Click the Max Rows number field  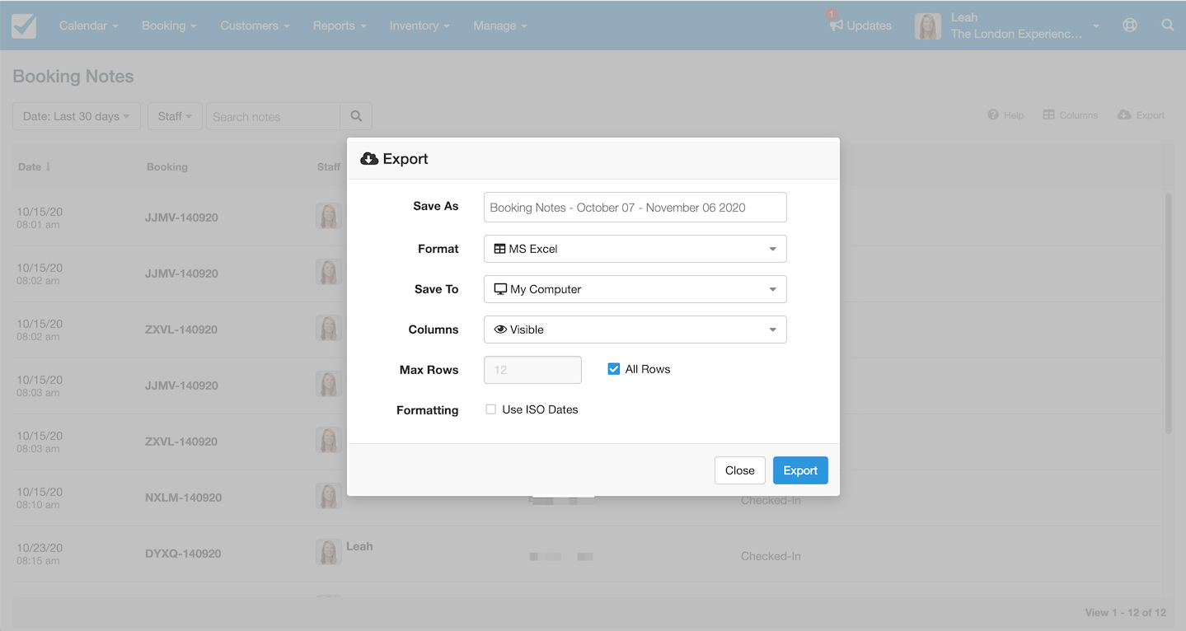click(532, 370)
